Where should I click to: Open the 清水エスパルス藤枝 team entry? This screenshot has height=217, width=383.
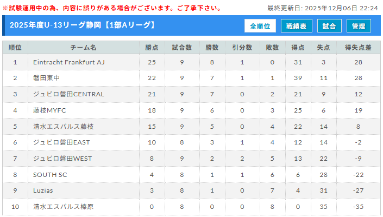click(63, 127)
